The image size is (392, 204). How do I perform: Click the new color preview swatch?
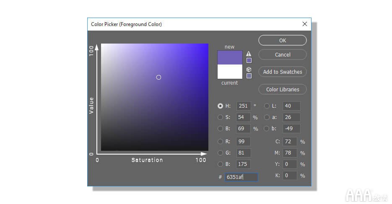(x=230, y=57)
